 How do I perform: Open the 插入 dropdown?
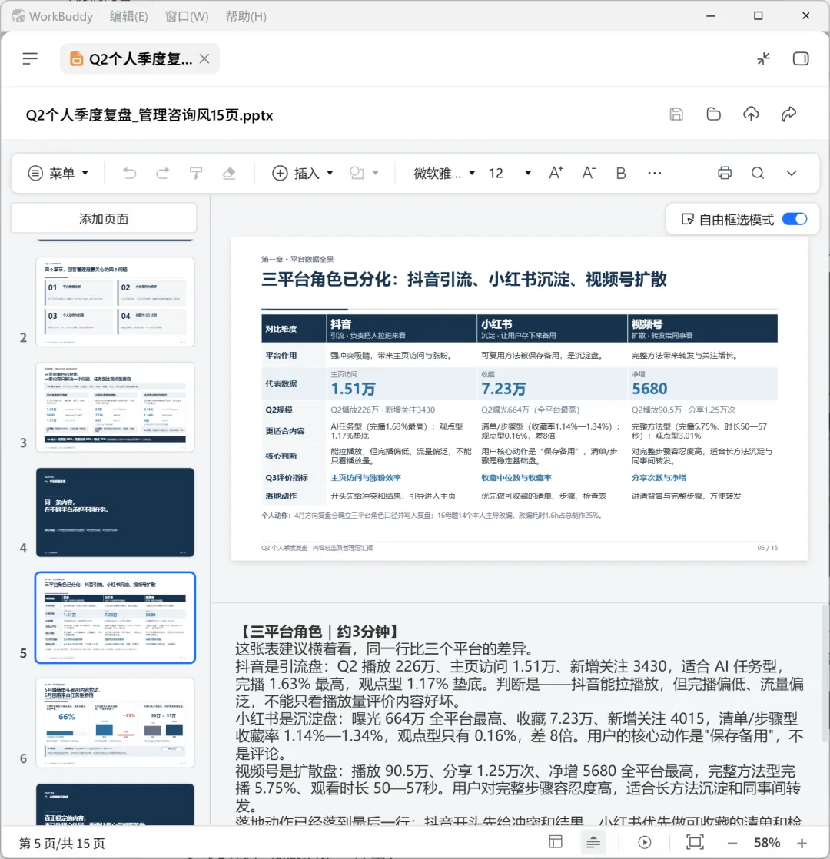coord(303,173)
